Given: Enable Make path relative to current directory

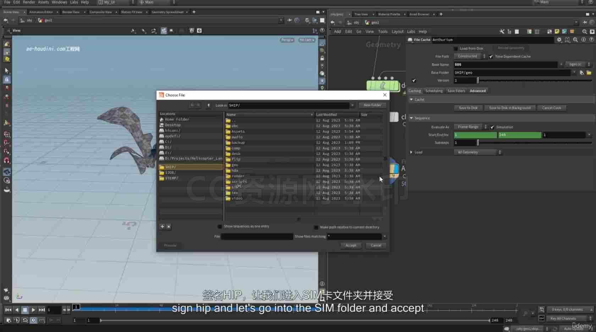Looking at the screenshot, I should pos(316,227).
